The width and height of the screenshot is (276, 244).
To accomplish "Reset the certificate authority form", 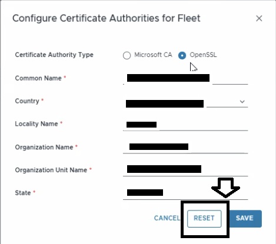I will coord(204,219).
